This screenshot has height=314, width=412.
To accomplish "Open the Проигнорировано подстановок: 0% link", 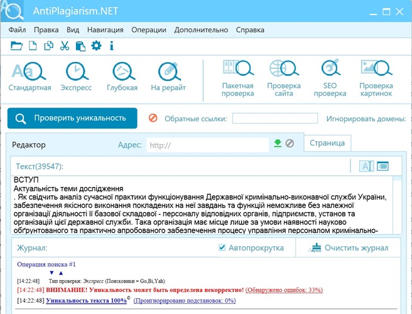I will point(185,300).
